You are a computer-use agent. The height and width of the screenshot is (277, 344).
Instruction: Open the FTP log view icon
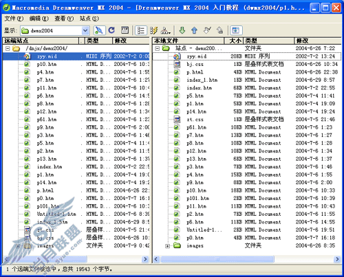tap(125, 30)
